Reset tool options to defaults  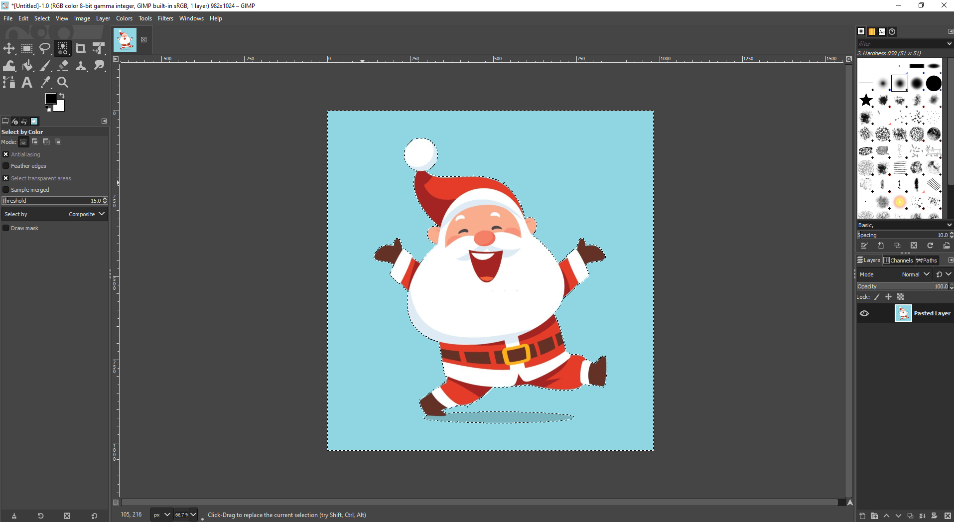94,516
